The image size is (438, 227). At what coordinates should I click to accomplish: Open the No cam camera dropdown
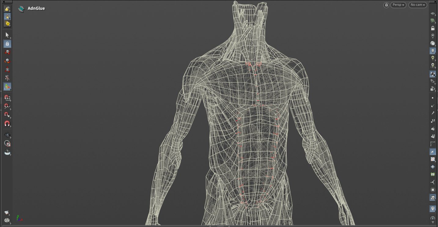(418, 5)
